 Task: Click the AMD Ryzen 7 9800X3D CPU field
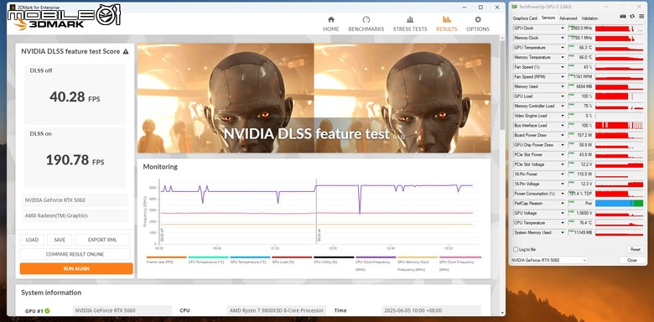[276, 311]
